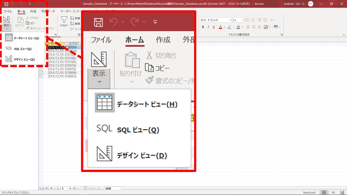The height and width of the screenshot is (195, 347).
Task: Click the Filter funnel icon
Action: (x=64, y=20)
